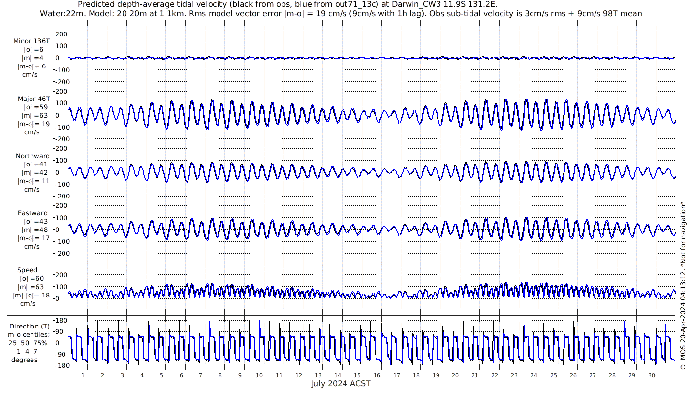Viewport: 689px width, 394px height.
Task: Select the 'Major 46T' panel label
Action: 33,98
